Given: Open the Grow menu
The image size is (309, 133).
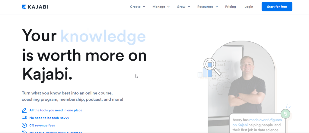Looking at the screenshot, I should (183, 7).
